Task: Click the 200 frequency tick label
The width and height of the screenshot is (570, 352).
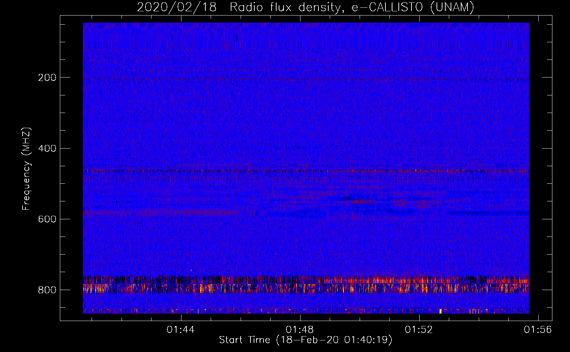Action: (47, 77)
